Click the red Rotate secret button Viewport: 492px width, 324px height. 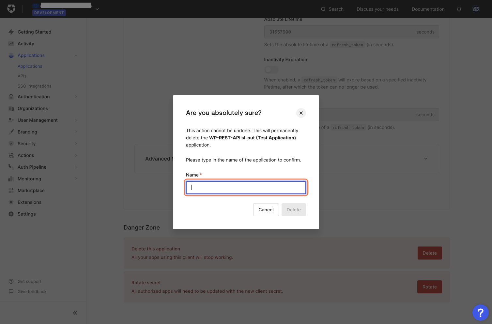tap(430, 287)
